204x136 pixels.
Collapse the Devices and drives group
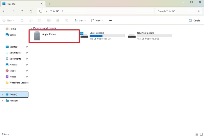click(31, 28)
